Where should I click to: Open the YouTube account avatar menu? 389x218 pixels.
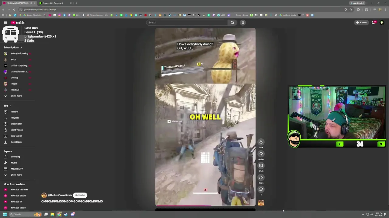(x=382, y=22)
